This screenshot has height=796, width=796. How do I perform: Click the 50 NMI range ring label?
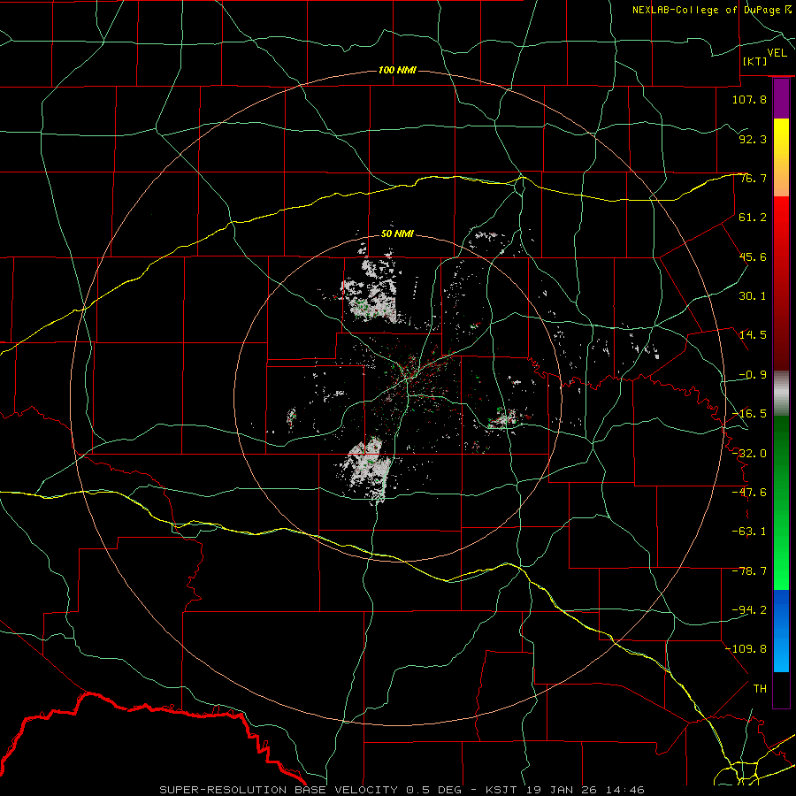[x=397, y=234]
